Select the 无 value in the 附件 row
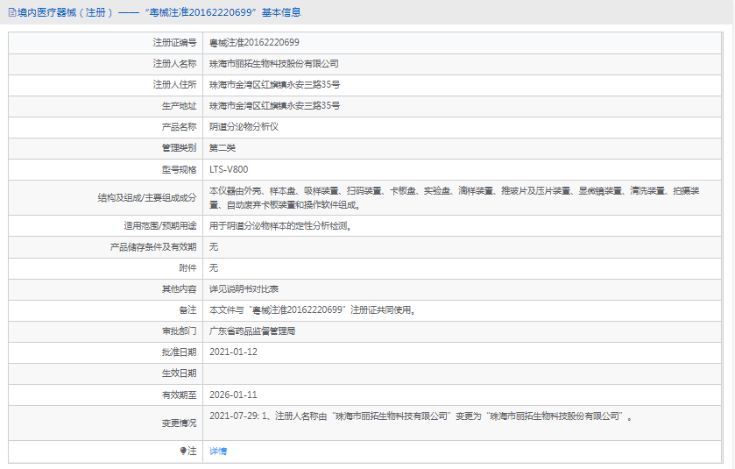The image size is (735, 469). [214, 268]
